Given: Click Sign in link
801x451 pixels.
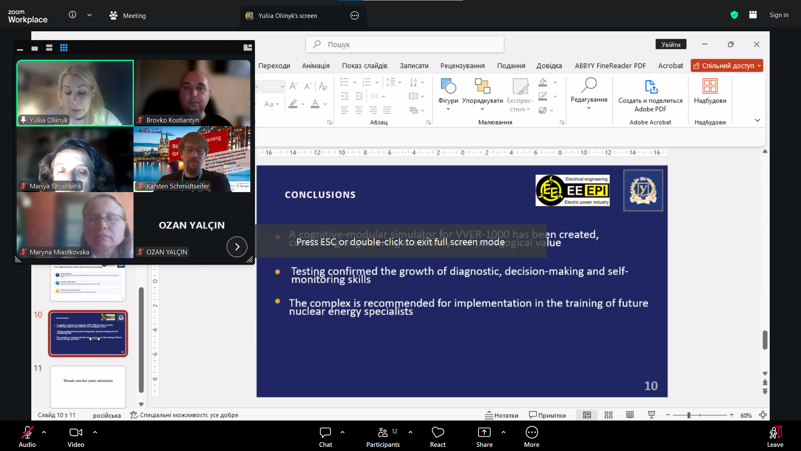Looking at the screenshot, I should click(x=779, y=15).
